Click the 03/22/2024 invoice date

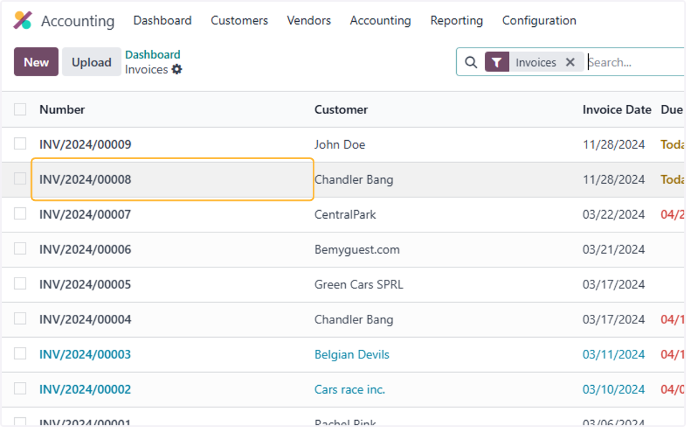(613, 214)
